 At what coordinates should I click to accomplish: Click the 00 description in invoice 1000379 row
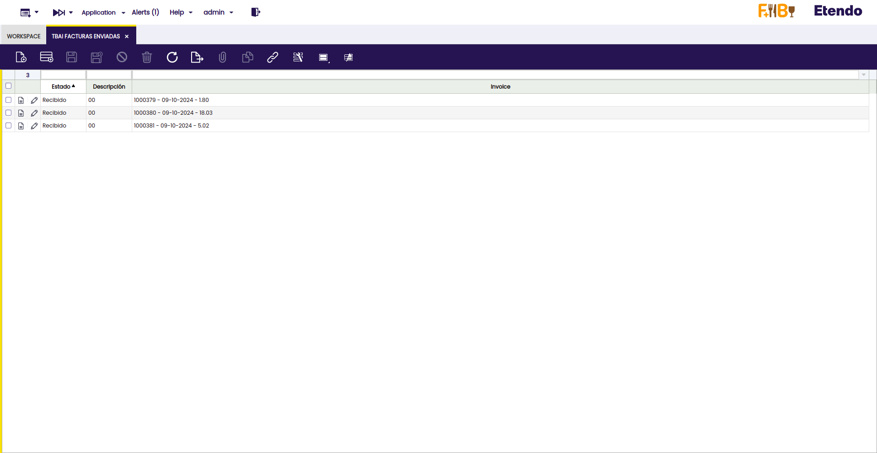(x=92, y=100)
